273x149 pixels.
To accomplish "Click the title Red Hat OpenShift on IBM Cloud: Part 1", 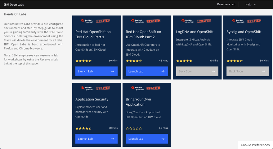I will 93,35.
